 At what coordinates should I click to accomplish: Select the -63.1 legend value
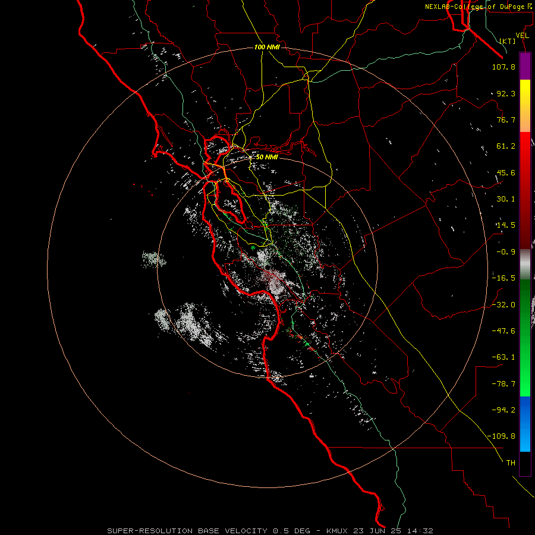click(x=503, y=357)
